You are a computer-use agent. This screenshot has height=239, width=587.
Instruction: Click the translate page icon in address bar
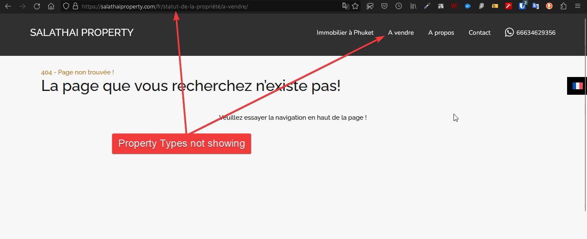(x=346, y=6)
